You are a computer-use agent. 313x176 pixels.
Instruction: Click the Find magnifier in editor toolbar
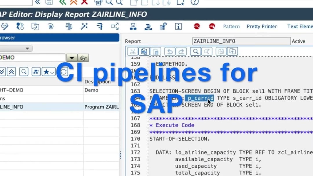coord(195,52)
